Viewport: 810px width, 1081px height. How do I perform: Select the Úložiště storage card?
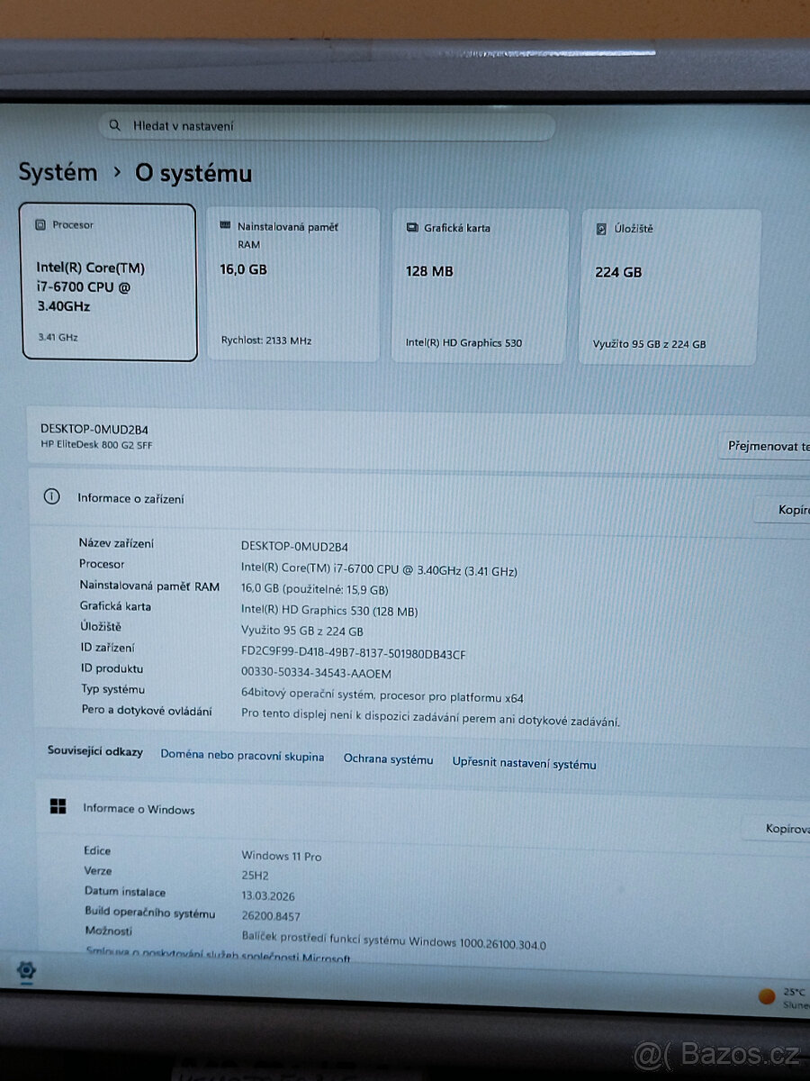click(x=670, y=287)
